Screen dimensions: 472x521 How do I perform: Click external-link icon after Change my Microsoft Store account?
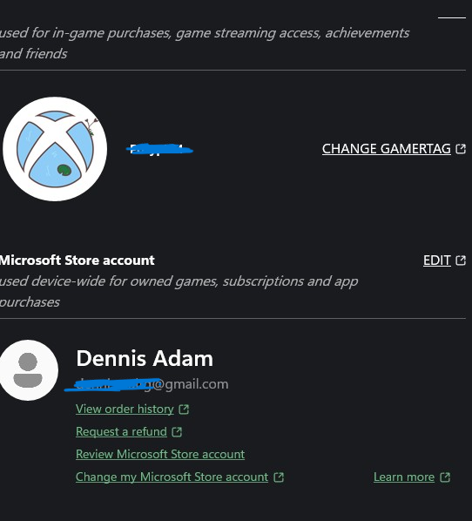[279, 477]
